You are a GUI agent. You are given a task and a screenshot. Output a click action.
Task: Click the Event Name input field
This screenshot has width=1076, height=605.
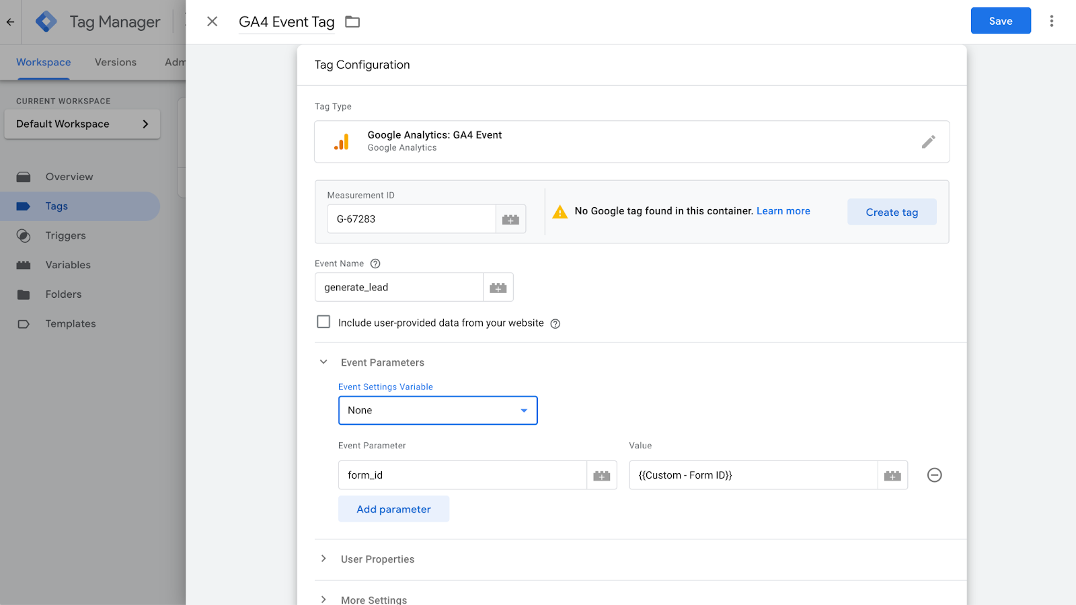[399, 288]
